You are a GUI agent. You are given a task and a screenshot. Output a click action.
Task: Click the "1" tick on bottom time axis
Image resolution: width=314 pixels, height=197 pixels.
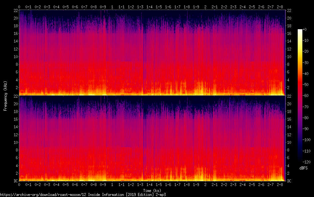112,185
